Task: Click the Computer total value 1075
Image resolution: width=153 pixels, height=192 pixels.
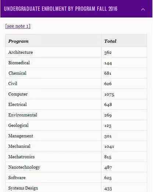Action: click(x=109, y=94)
